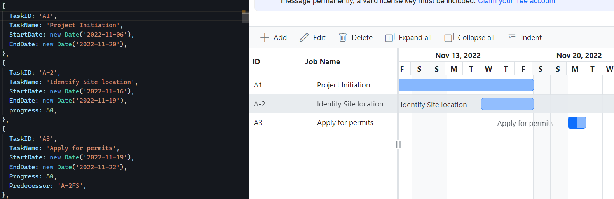Click the Apply for permits progress bar
The width and height of the screenshot is (614, 199).
[572, 123]
